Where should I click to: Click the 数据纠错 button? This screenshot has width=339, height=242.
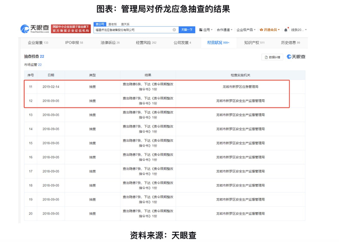point(273,57)
